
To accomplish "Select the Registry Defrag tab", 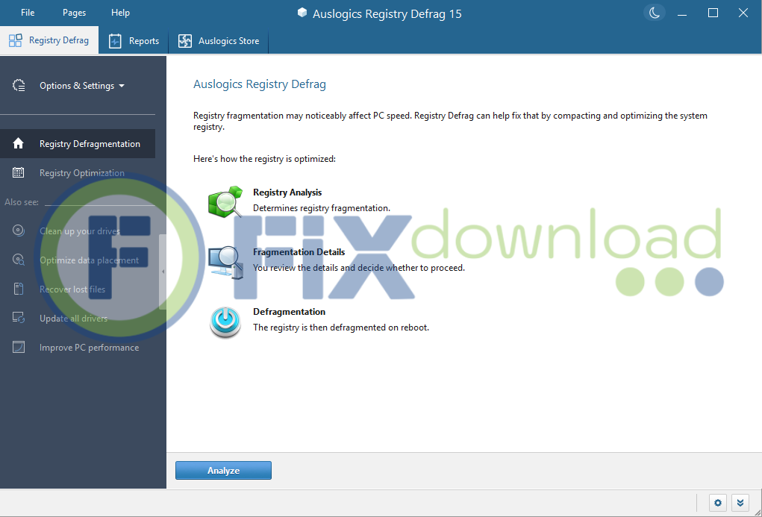I will coord(49,41).
